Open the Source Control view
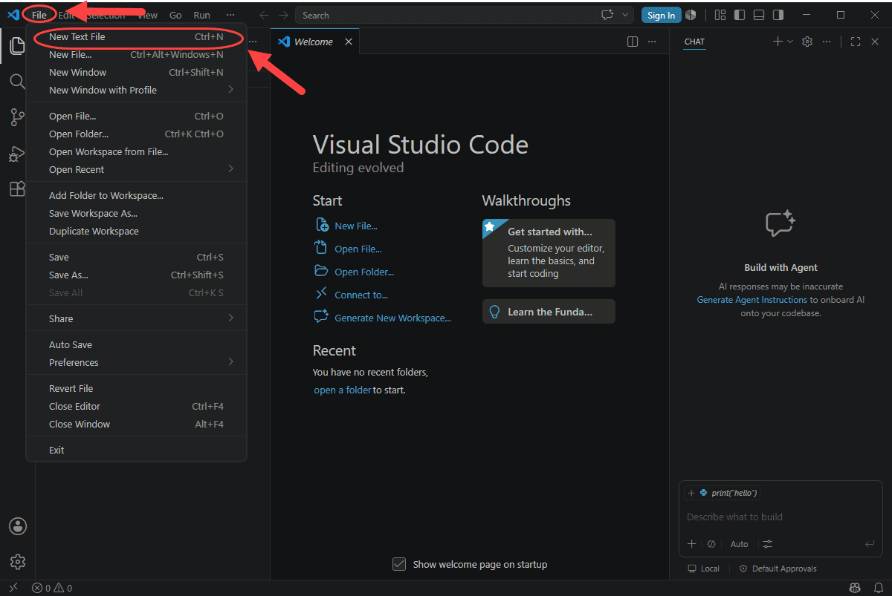Image resolution: width=892 pixels, height=596 pixels. (x=17, y=117)
